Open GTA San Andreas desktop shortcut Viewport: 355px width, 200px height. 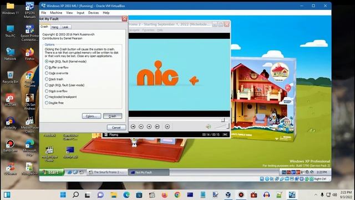(29, 102)
